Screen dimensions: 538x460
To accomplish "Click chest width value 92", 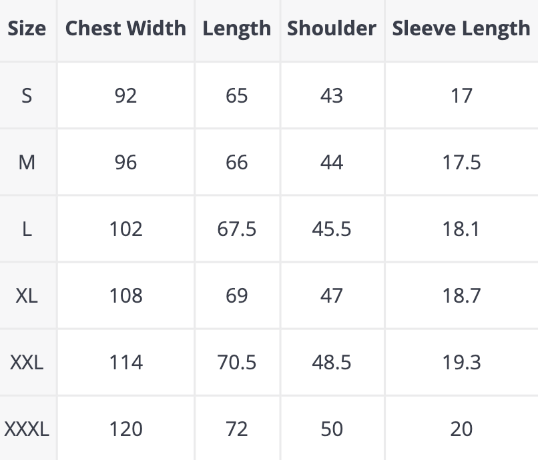I will [x=125, y=96].
